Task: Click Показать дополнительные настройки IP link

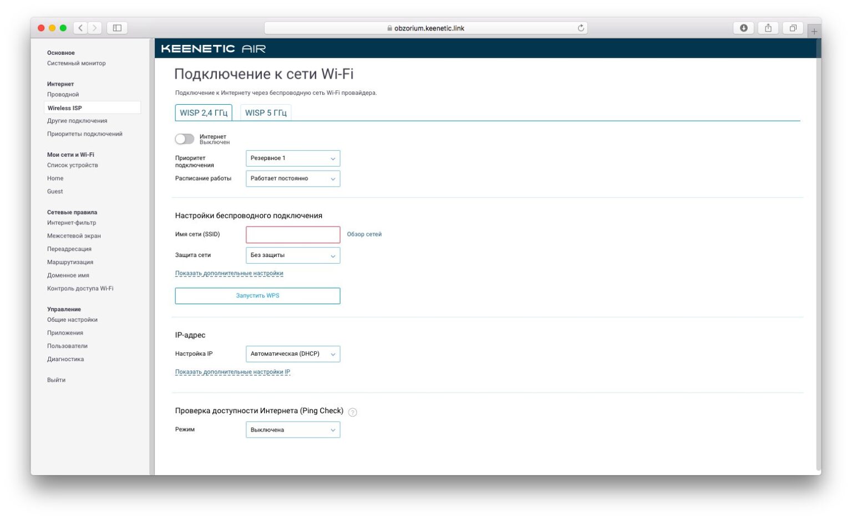Action: click(232, 372)
